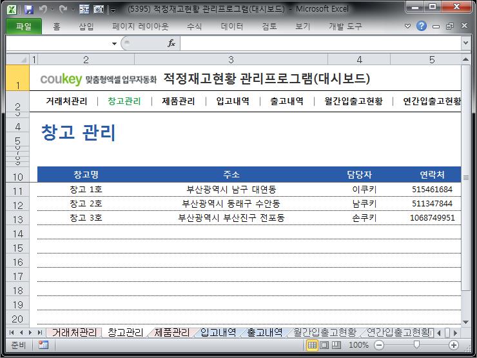
Task: Select column header 3
Action: (x=231, y=59)
